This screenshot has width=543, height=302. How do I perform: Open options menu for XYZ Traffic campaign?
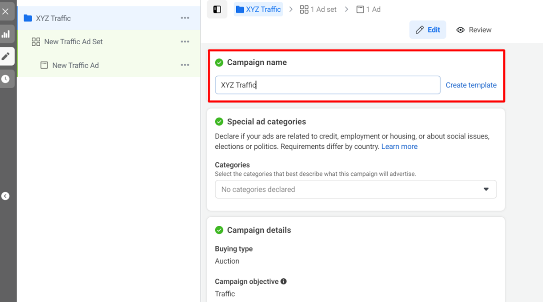pyautogui.click(x=185, y=18)
